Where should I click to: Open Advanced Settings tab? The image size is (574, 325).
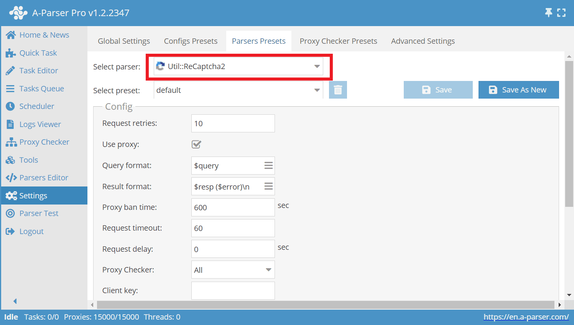click(x=423, y=41)
